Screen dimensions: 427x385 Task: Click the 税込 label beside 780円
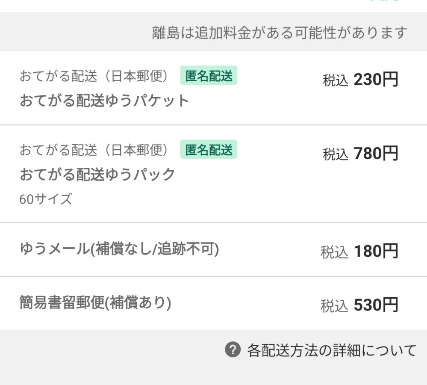[x=336, y=154]
